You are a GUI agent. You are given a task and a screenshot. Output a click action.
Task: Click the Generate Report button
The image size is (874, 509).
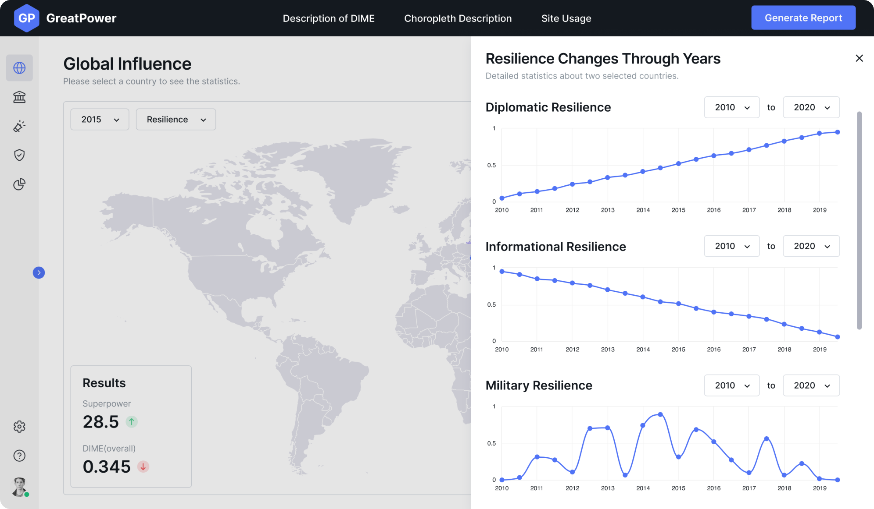(803, 18)
